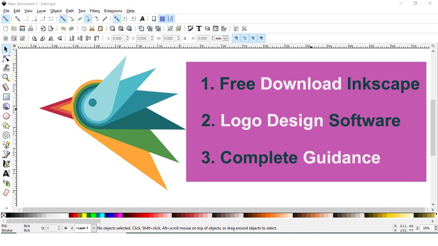The width and height of the screenshot is (438, 246).
Task: Select the Eraser tool
Action: coord(6,193)
